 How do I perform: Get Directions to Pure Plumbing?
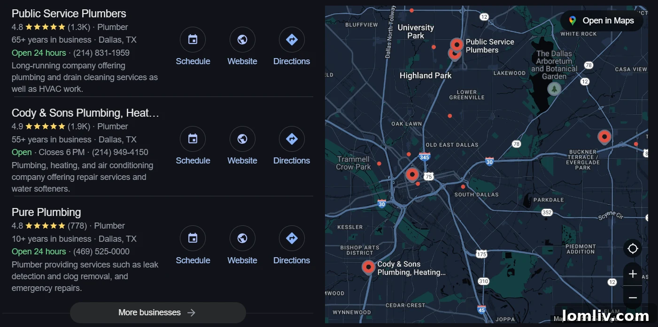(292, 238)
